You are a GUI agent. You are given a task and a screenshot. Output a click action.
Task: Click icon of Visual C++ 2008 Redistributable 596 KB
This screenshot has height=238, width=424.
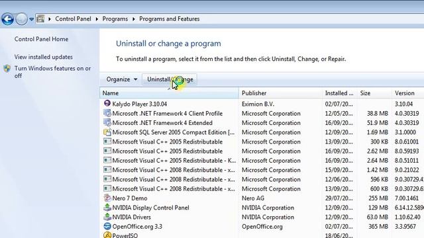(x=107, y=179)
